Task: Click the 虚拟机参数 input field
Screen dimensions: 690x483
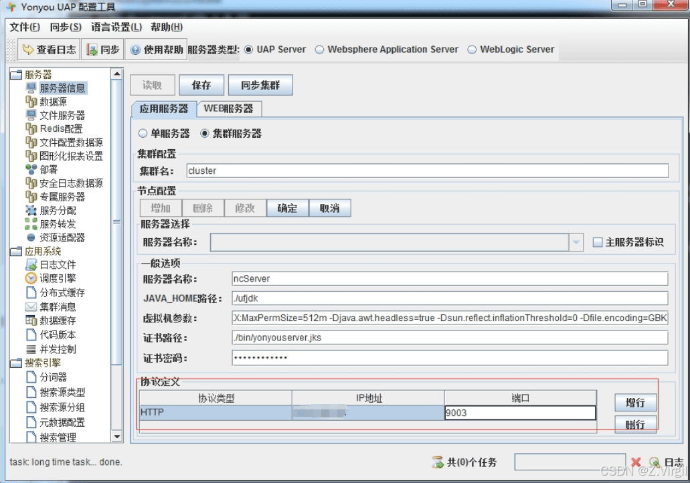Action: 450,318
